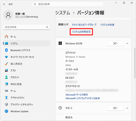The height and width of the screenshot is (121, 136).
Task: Click the network Wi-Fi icon in sidebar
Action: (7, 57)
